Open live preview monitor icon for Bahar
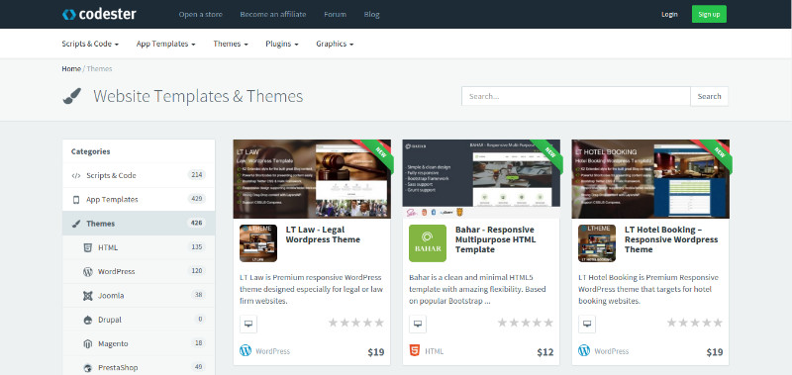Screen dimensions: 792x375 [x=417, y=324]
